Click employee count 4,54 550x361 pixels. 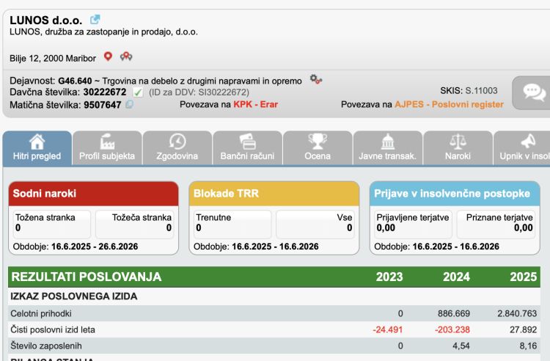click(x=461, y=346)
